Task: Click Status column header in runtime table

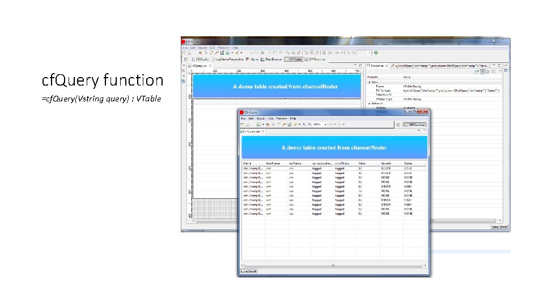Action: pyautogui.click(x=415, y=163)
